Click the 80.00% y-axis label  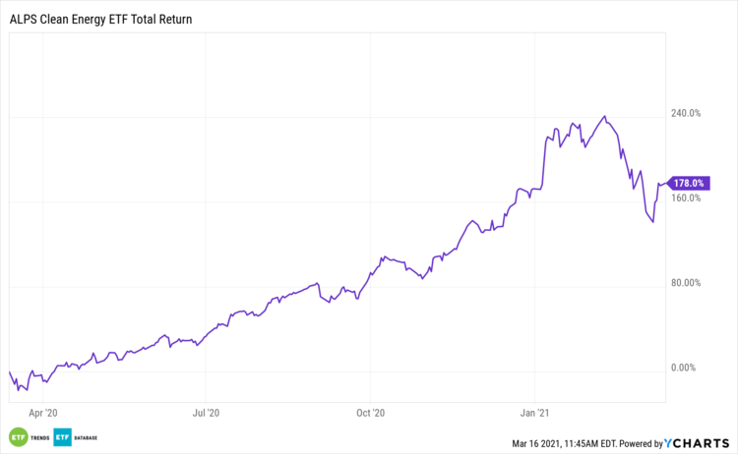[685, 283]
